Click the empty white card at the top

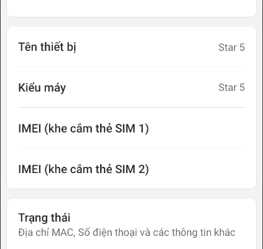coord(131,8)
